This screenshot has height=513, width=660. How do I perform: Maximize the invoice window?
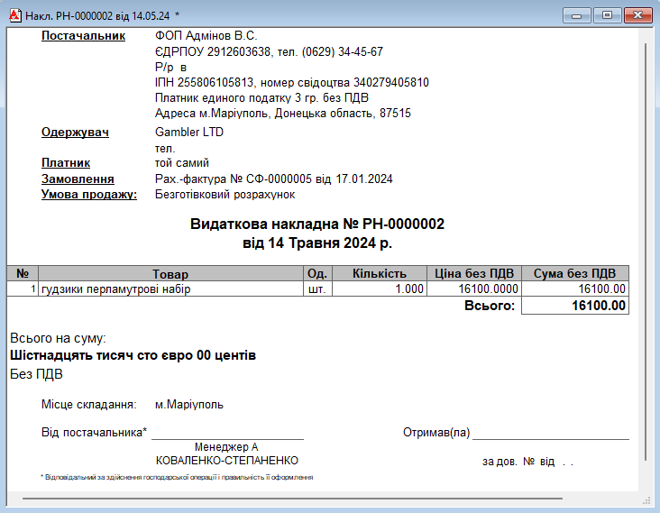pos(607,15)
